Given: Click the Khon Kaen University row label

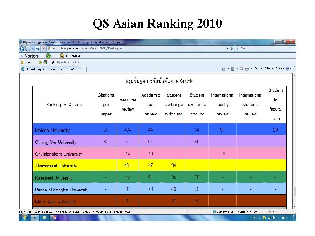Looking at the screenshot, I should pos(56,201).
